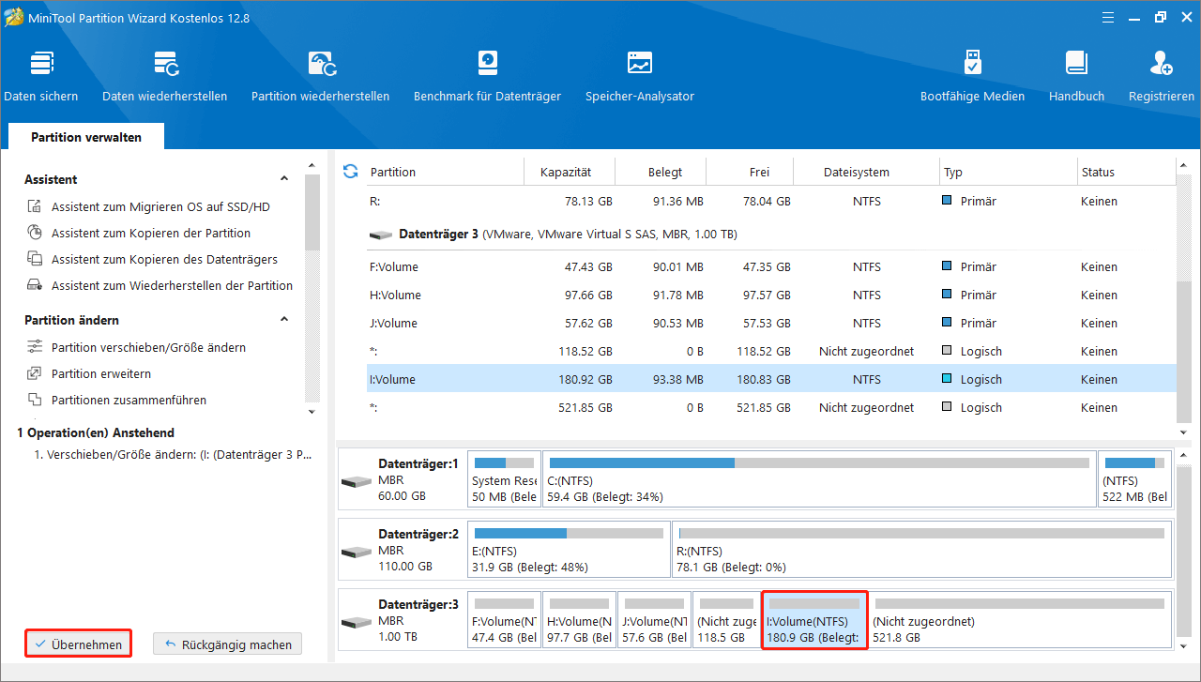Click the Übernehmen button
The width and height of the screenshot is (1201, 682).
tap(78, 644)
